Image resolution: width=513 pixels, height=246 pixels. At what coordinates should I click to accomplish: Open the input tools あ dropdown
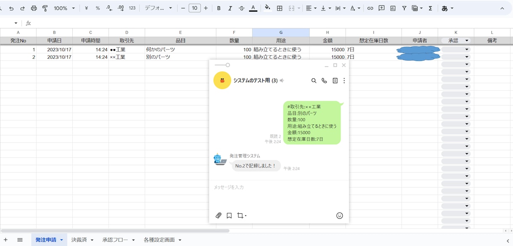[x=447, y=8]
